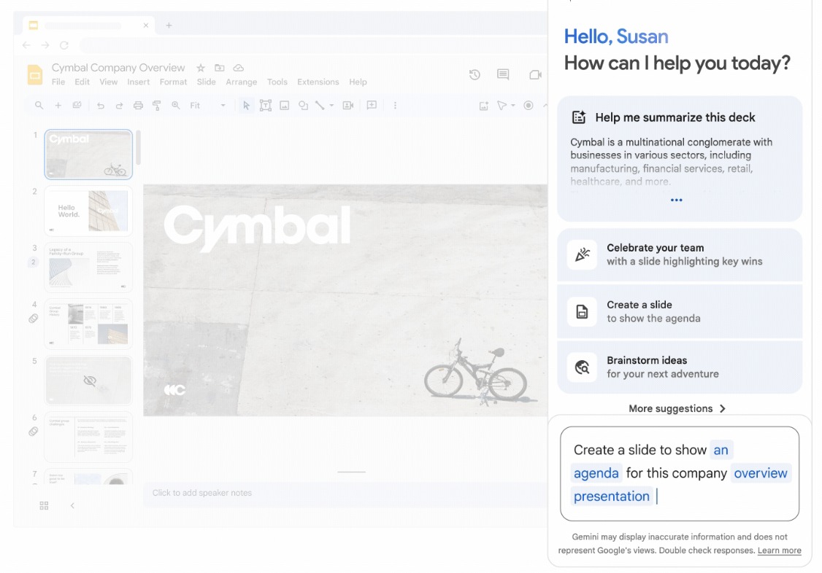Click the version history clock icon
The height and width of the screenshot is (573, 822).
(x=475, y=74)
